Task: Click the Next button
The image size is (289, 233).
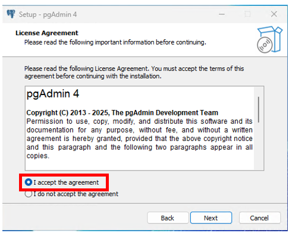Action: click(x=211, y=218)
